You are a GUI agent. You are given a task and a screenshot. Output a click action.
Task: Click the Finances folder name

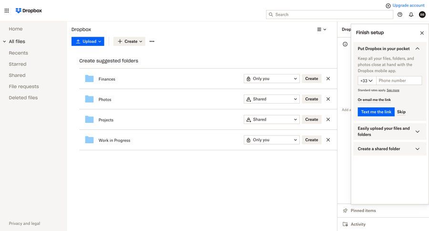click(x=107, y=79)
